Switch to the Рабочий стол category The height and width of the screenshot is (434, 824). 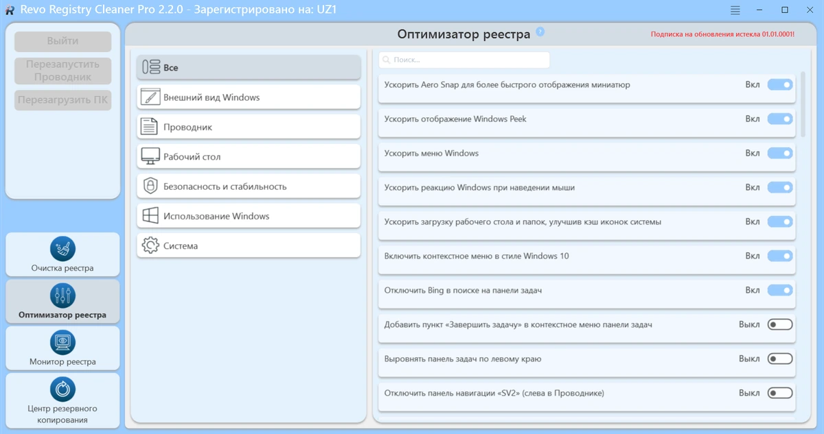249,156
